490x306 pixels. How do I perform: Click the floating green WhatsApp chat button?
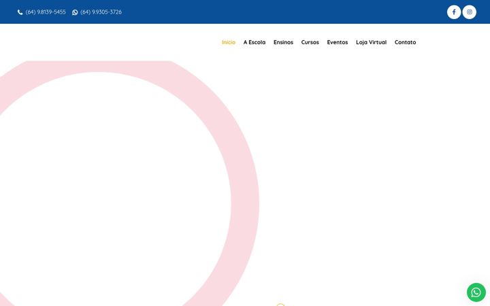tap(476, 292)
